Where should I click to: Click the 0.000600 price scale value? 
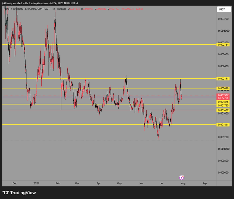223,173
